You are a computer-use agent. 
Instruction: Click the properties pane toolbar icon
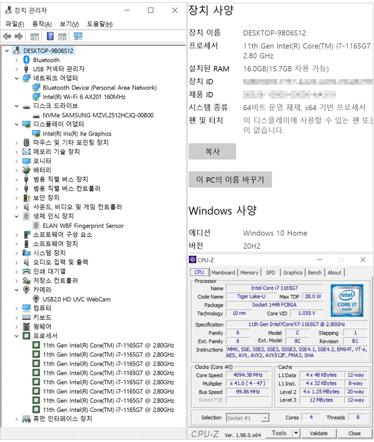[x=62, y=36]
